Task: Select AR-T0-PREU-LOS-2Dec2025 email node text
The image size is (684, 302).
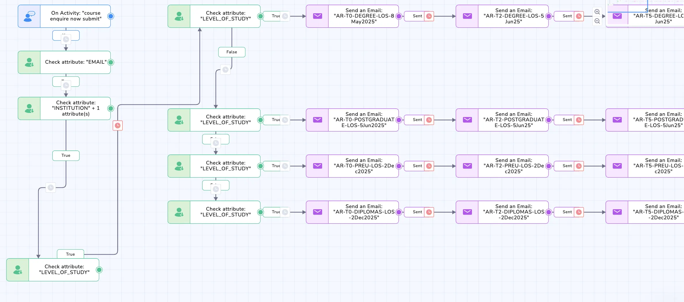Action: pyautogui.click(x=364, y=166)
